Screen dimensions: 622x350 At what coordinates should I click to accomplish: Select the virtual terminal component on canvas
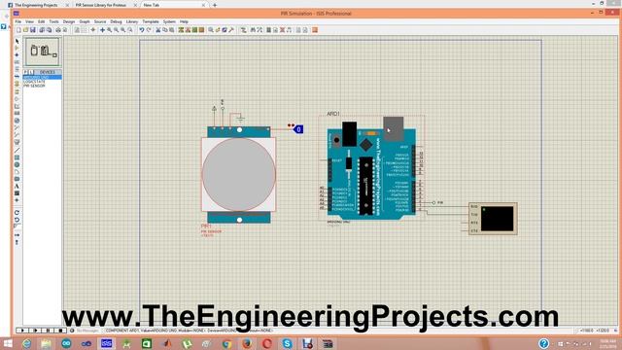[x=493, y=219]
